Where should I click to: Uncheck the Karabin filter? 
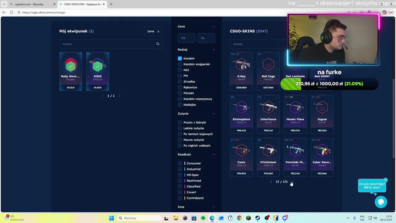180,58
